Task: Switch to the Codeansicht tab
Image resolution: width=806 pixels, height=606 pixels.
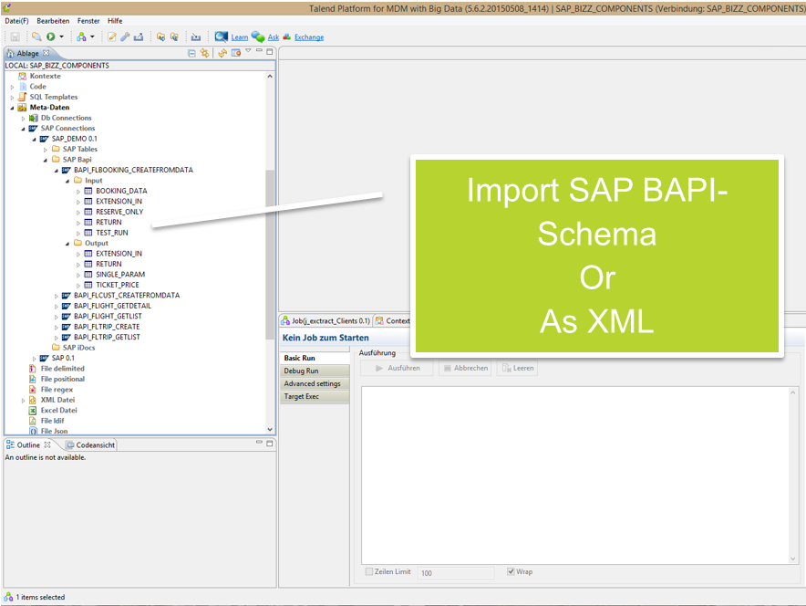Action: (91, 445)
